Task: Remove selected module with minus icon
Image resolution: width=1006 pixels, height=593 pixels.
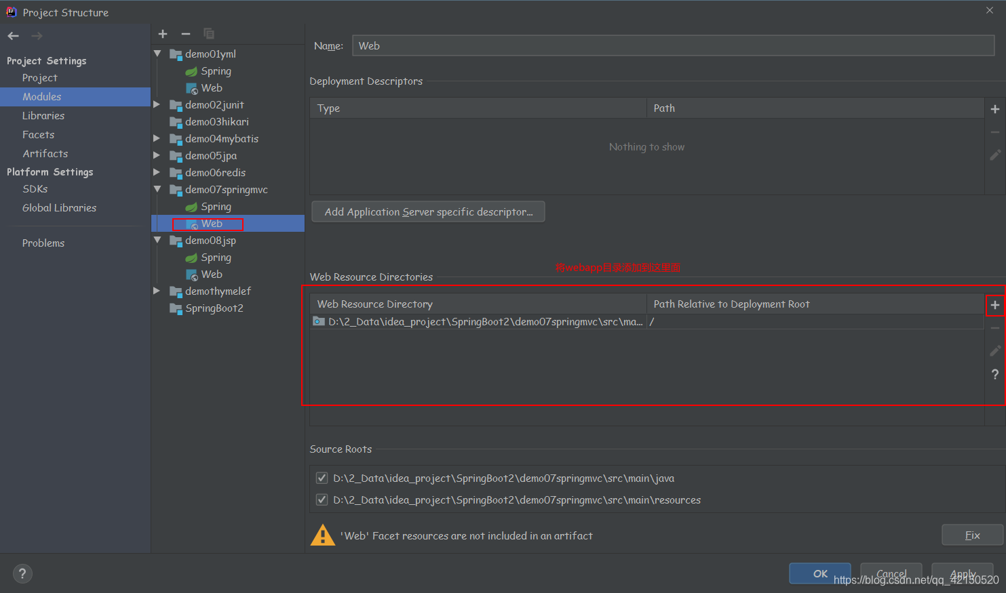Action: [x=186, y=34]
